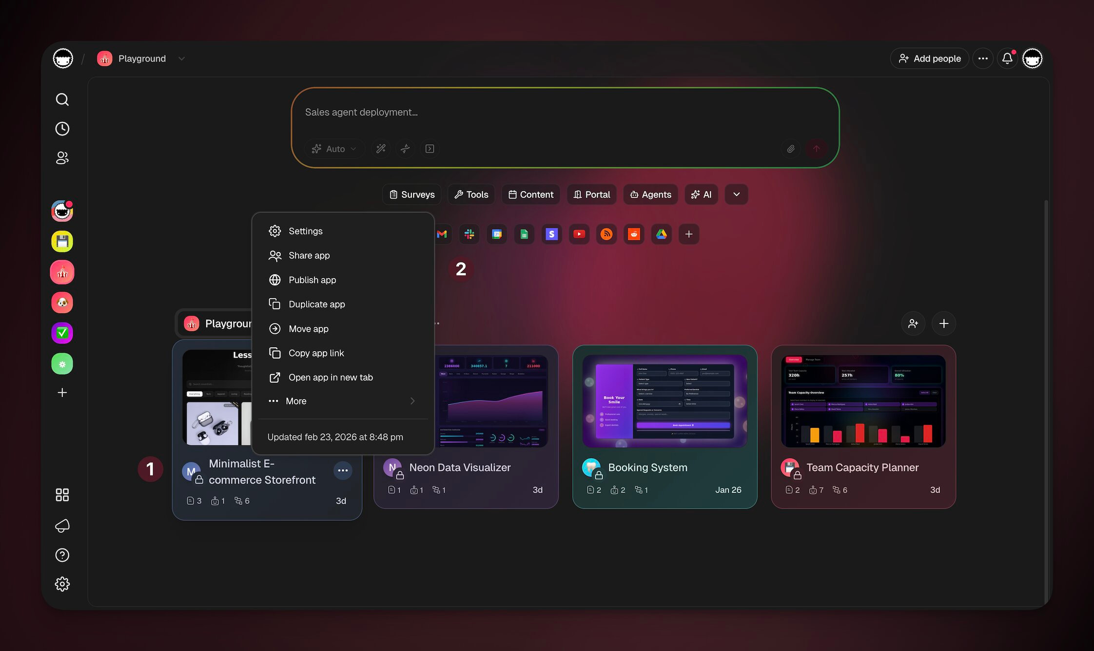Open the megaphone announcements icon
Image resolution: width=1094 pixels, height=651 pixels.
tap(62, 525)
